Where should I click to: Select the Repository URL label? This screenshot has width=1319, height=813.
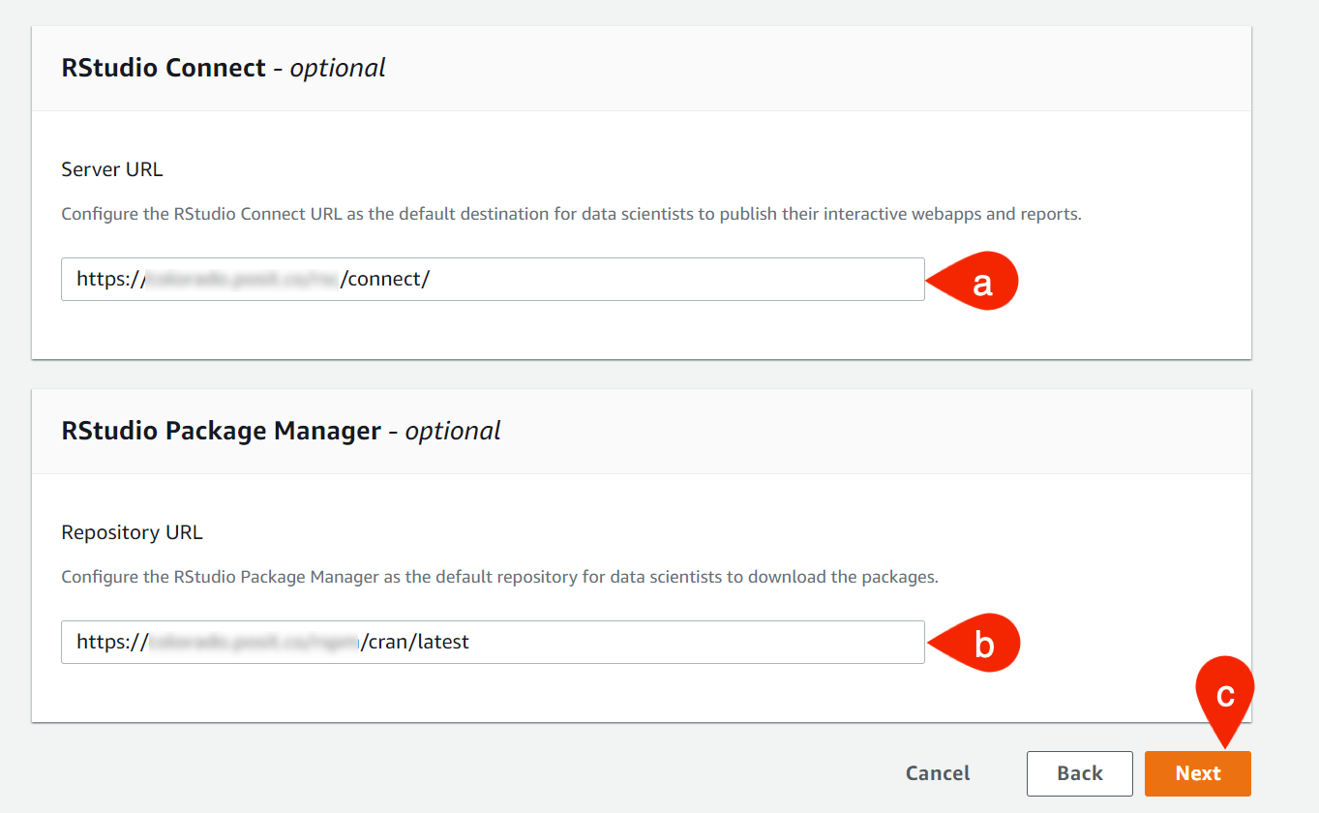(x=132, y=532)
